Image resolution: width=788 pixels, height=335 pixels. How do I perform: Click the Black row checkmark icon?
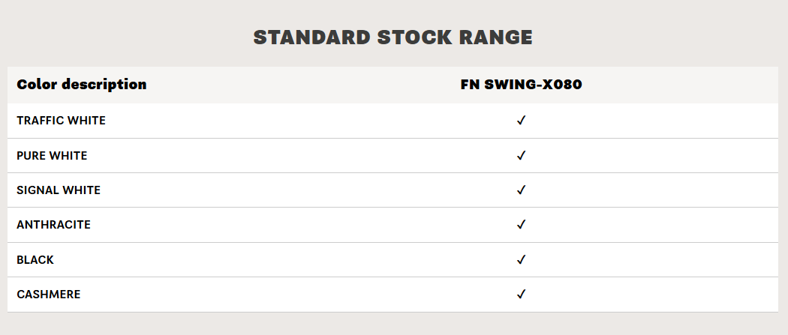point(521,260)
